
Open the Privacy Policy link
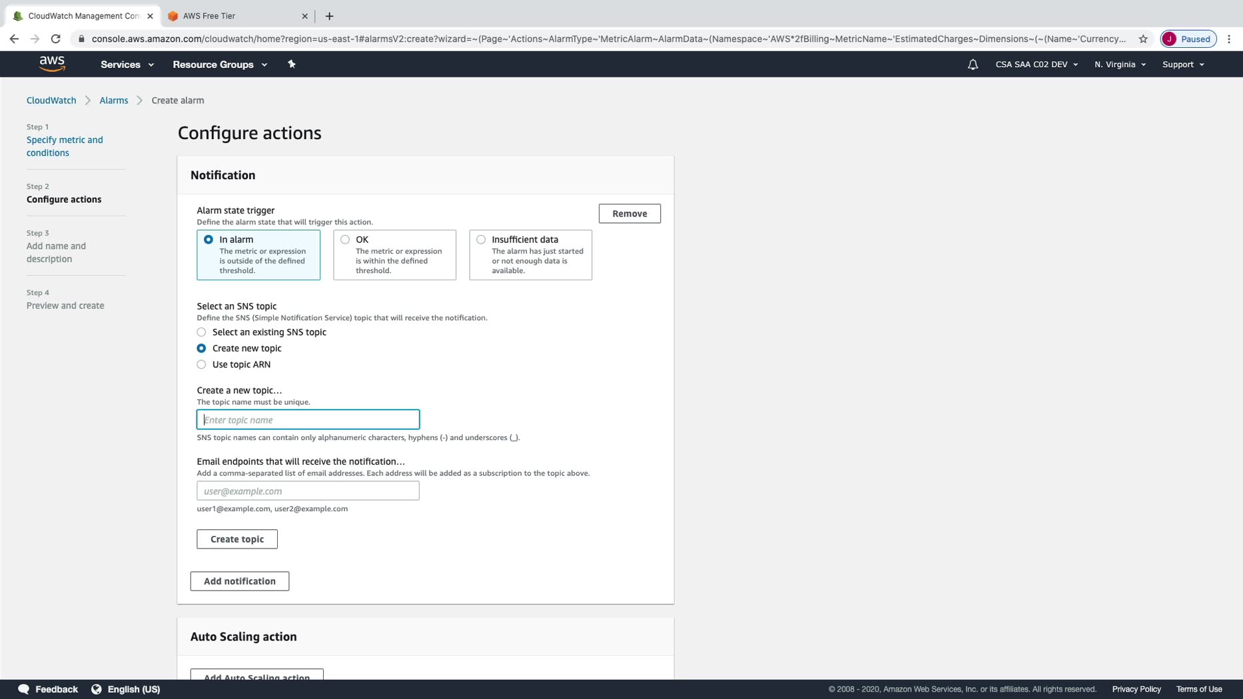[1136, 689]
